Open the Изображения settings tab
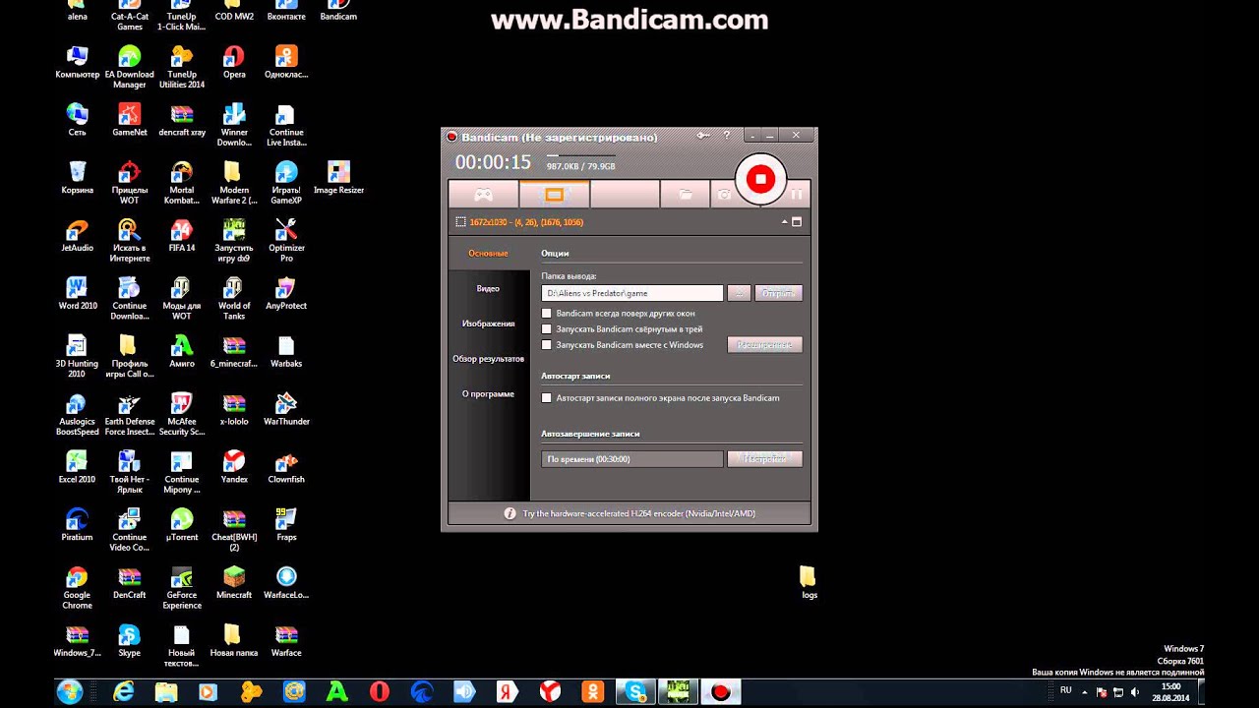Screen dimensions: 1259x708 pos(488,324)
